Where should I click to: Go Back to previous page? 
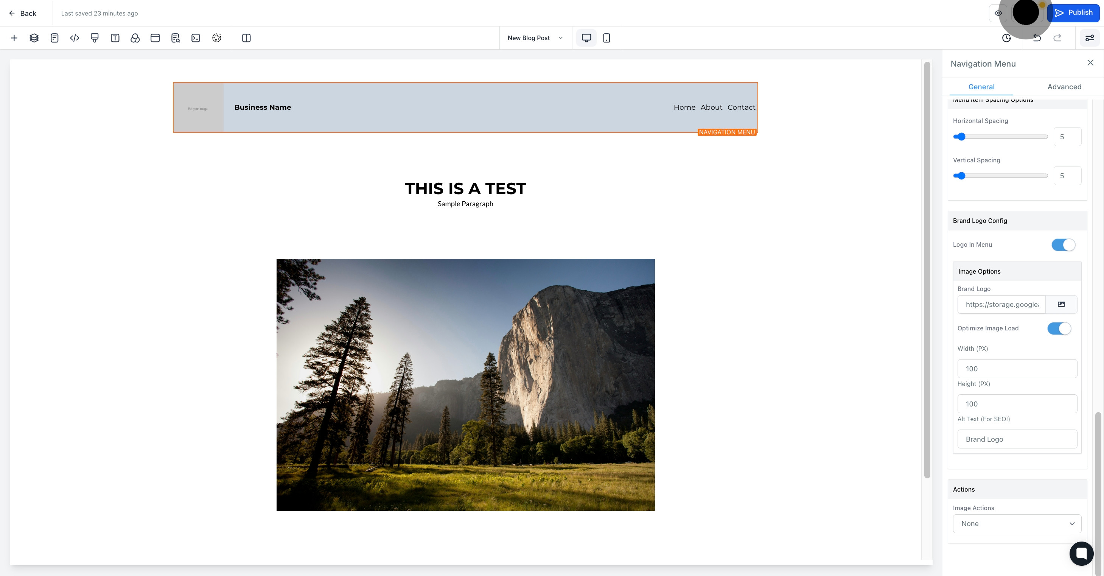23,13
